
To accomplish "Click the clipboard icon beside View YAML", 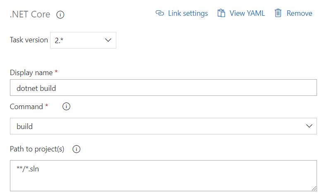I will (221, 13).
